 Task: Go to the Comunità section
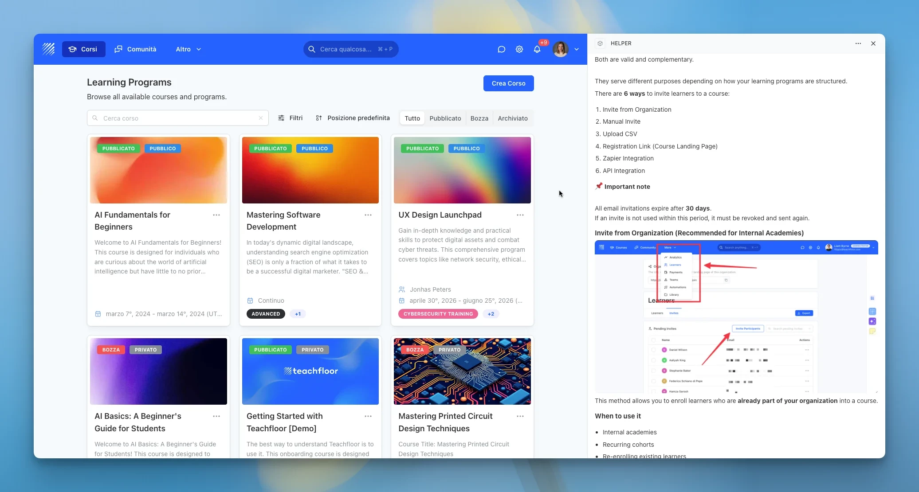(135, 49)
